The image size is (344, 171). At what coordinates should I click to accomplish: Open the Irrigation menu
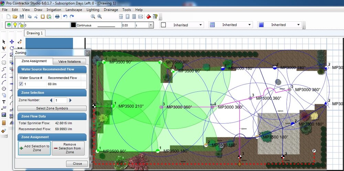click(54, 10)
